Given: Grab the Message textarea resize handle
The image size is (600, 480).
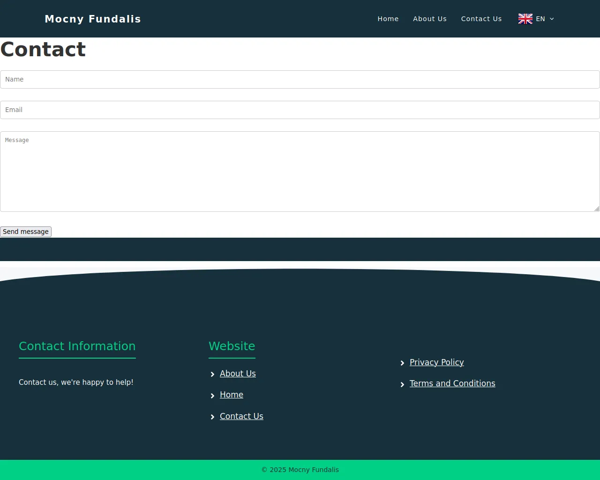Looking at the screenshot, I should click(597, 209).
